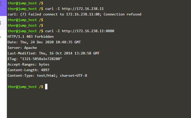Click the "Accept-Ranges: bytes" line
The height and width of the screenshot is (118, 191).
[28, 64]
